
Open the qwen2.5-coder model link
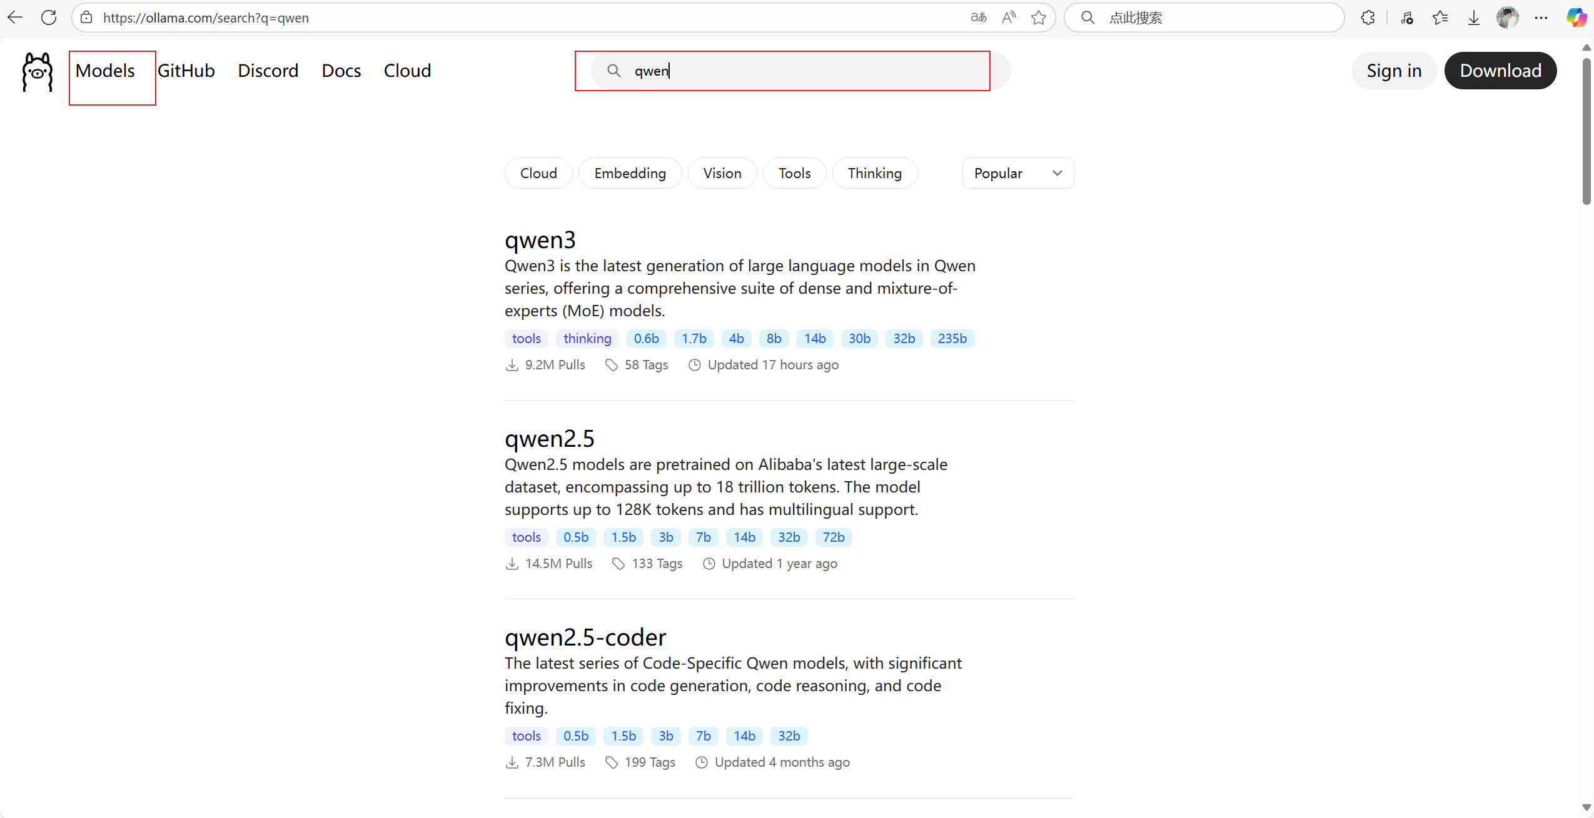pos(585,637)
